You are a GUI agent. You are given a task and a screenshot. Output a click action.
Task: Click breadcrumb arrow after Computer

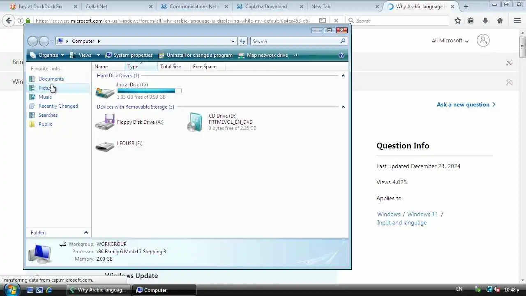(99, 41)
